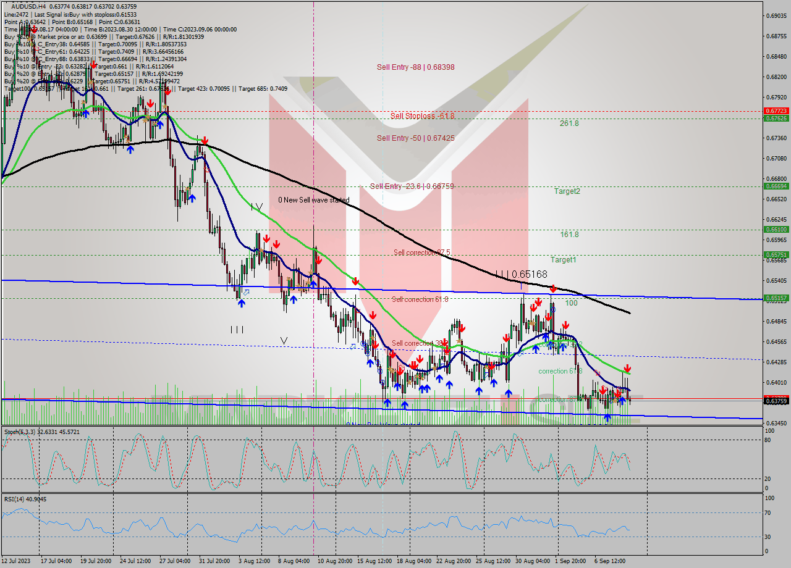Image resolution: width=791 pixels, height=568 pixels.
Task: Click the 0.67080 price axis value
Action: click(777, 159)
